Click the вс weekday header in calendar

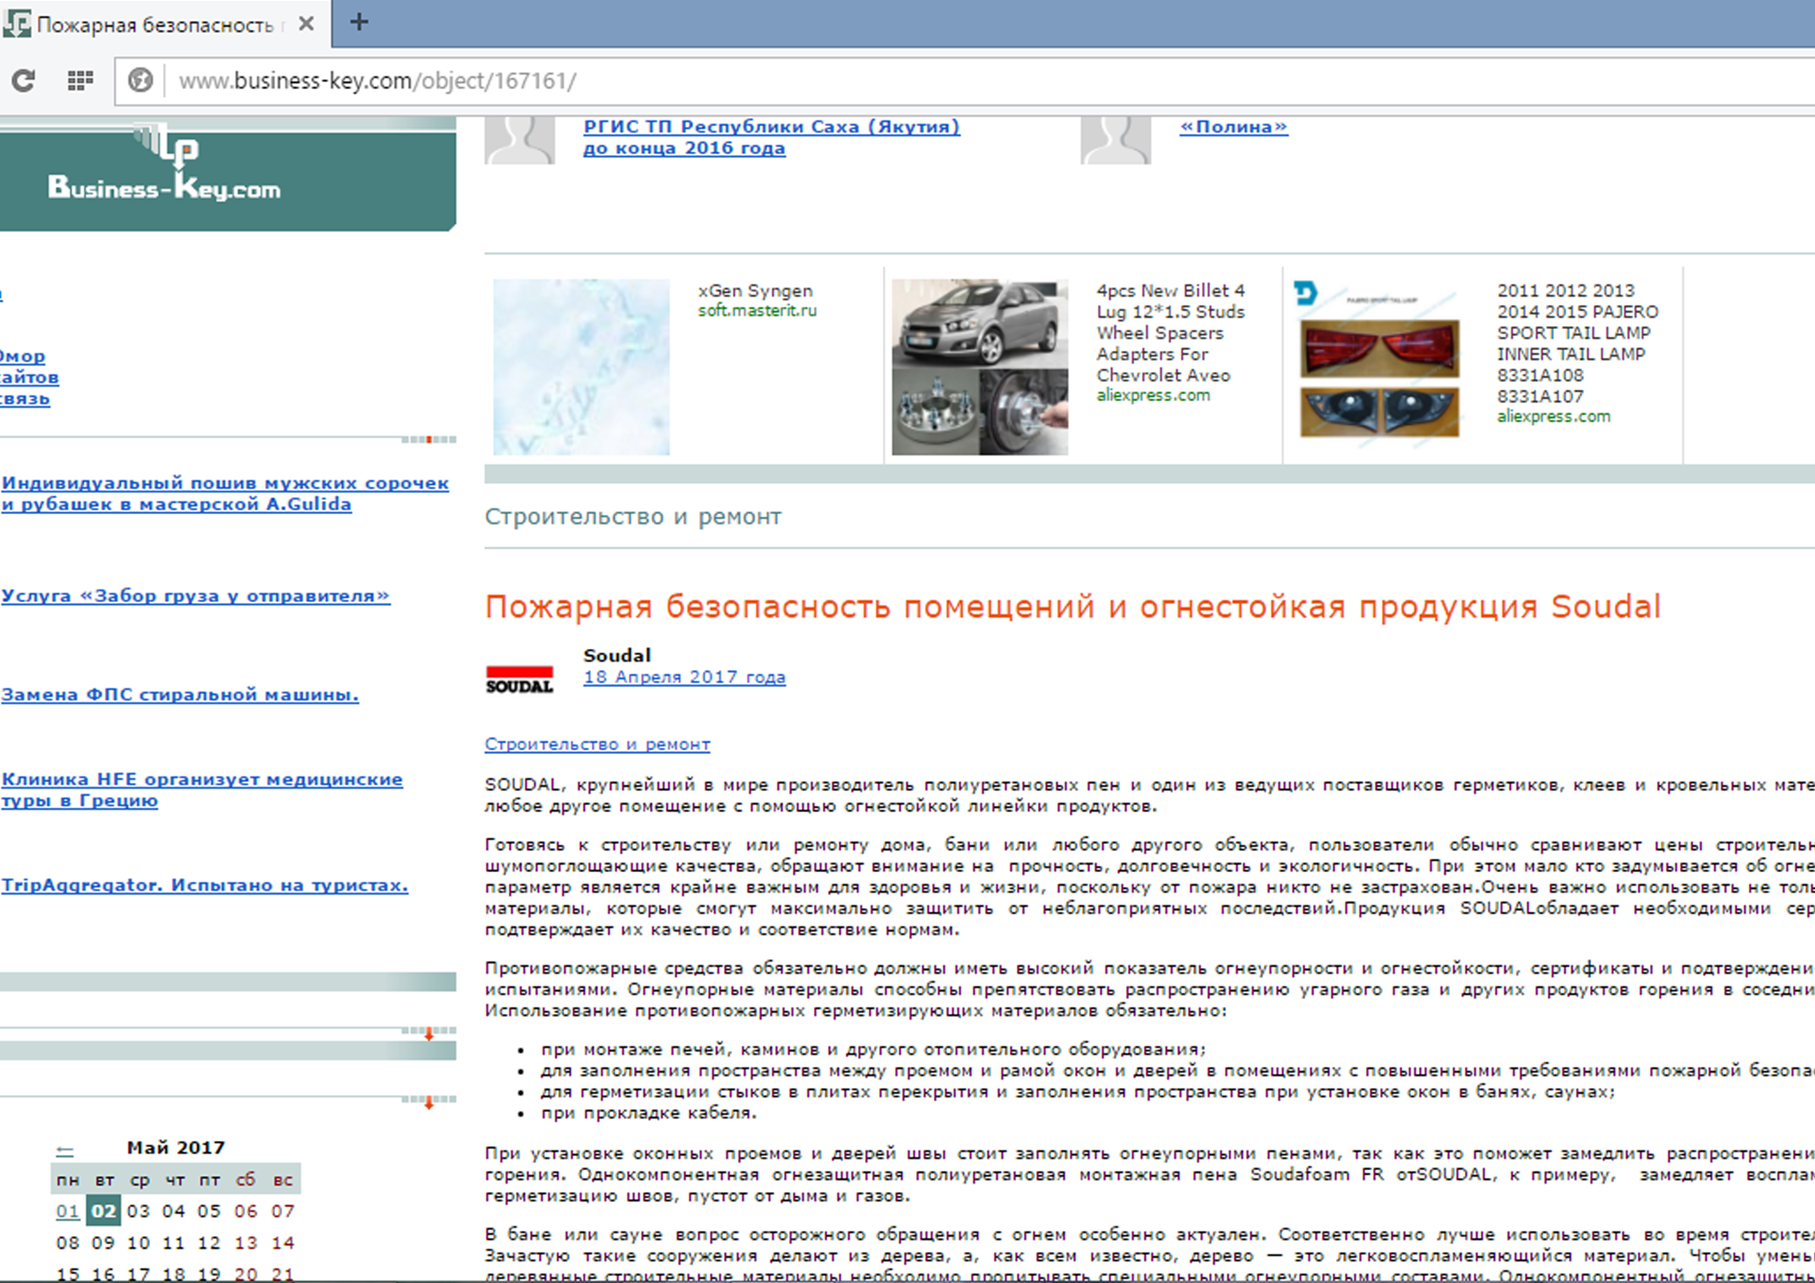[x=282, y=1180]
